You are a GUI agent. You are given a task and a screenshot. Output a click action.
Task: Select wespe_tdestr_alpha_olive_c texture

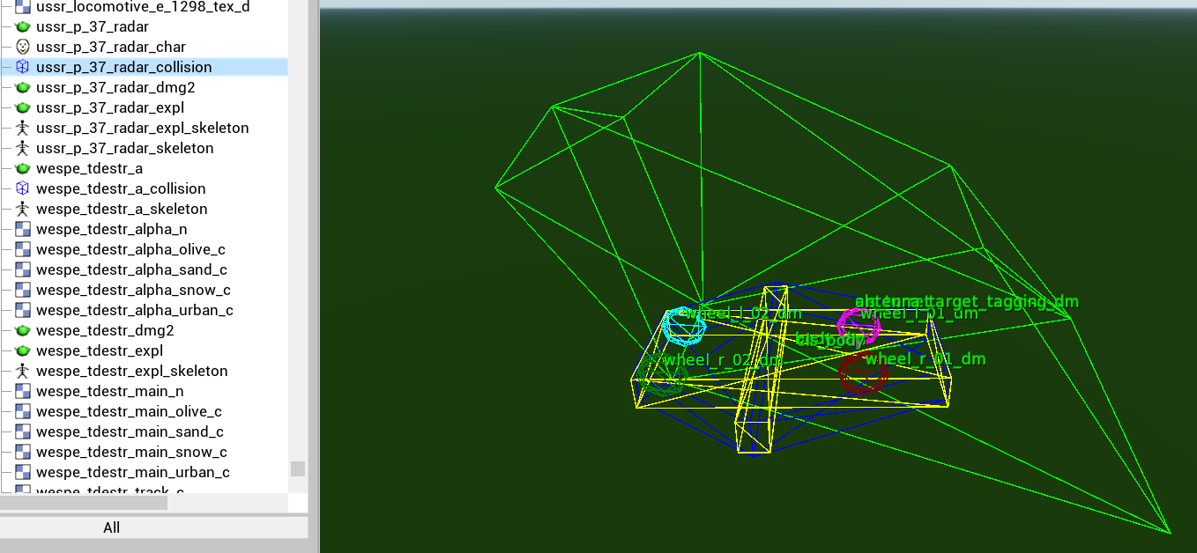[130, 249]
